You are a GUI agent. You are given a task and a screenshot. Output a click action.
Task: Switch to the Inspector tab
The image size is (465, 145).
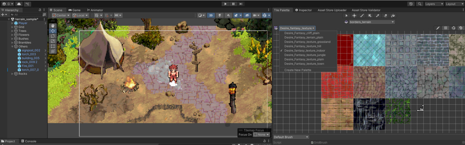(303, 10)
